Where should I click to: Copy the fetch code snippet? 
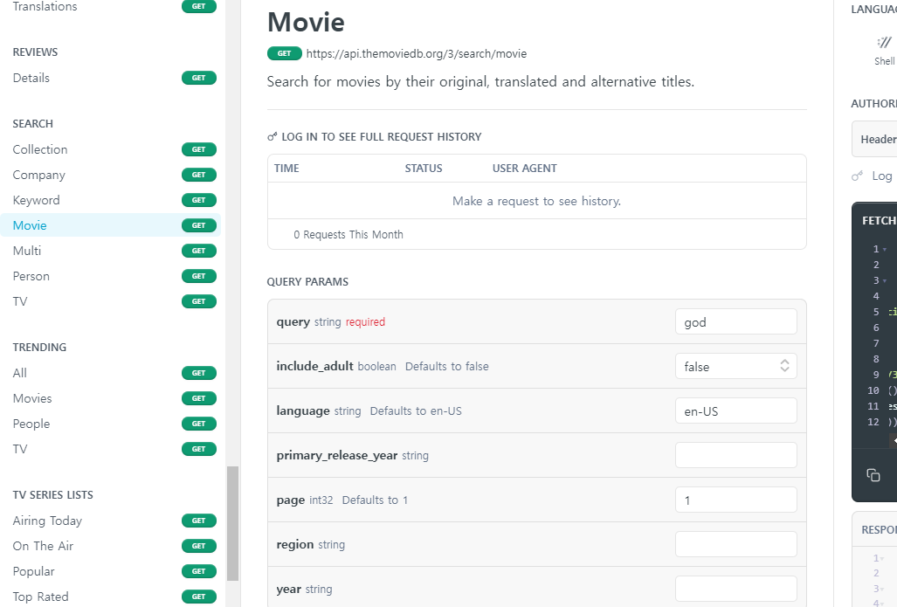(873, 475)
